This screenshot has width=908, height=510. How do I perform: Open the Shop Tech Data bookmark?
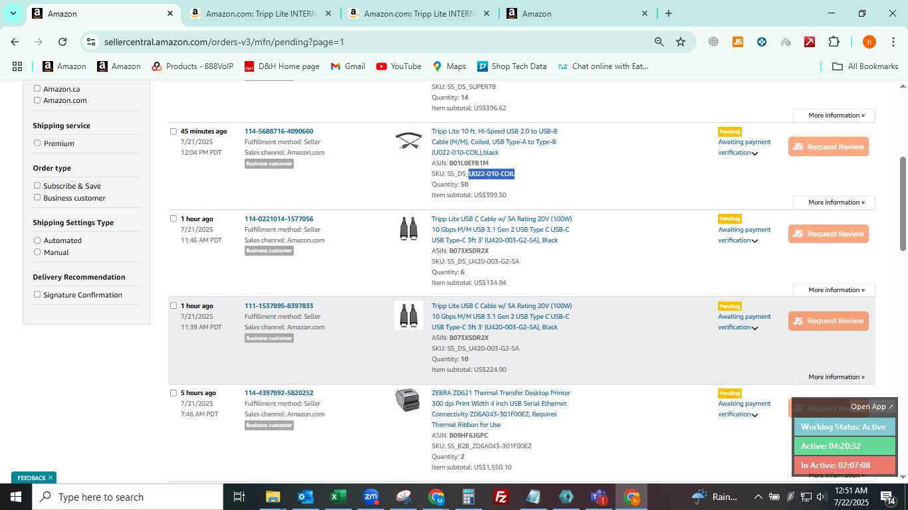point(511,66)
